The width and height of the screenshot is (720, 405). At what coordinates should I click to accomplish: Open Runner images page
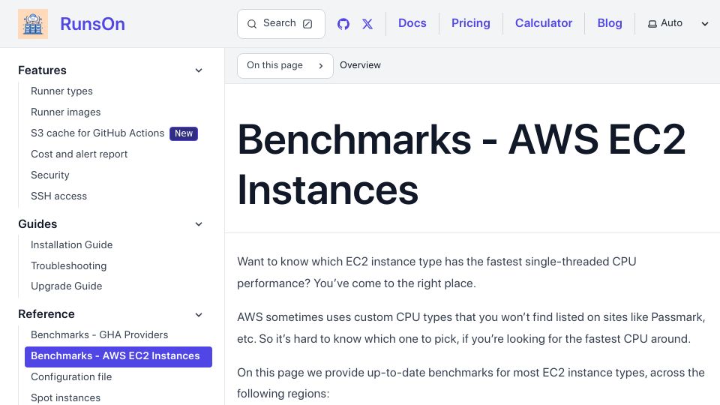[x=66, y=112]
